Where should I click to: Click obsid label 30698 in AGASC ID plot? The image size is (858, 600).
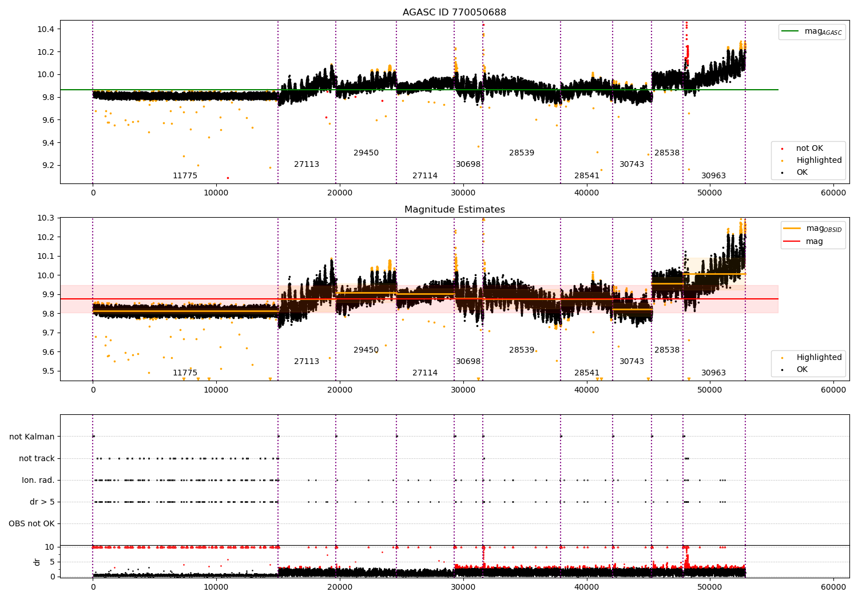[468, 165]
